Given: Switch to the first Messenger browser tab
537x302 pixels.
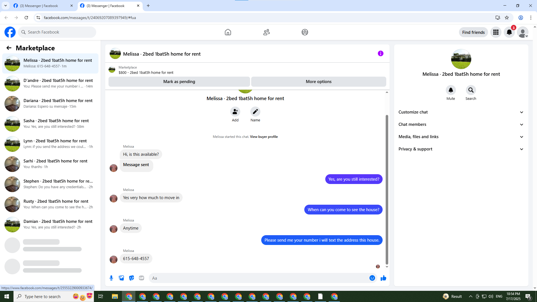Looking at the screenshot, I should click(x=43, y=6).
